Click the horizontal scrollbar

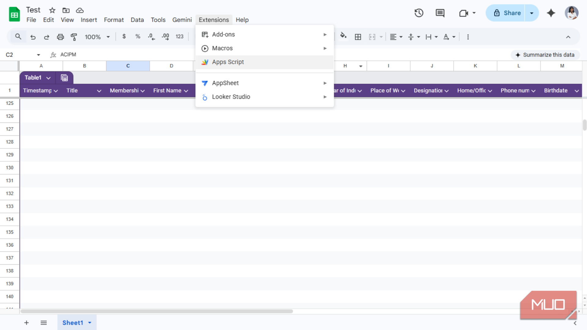[157, 311]
